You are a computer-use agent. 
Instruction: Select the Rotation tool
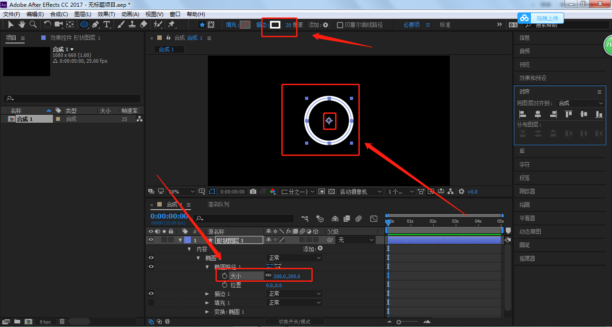[47, 25]
